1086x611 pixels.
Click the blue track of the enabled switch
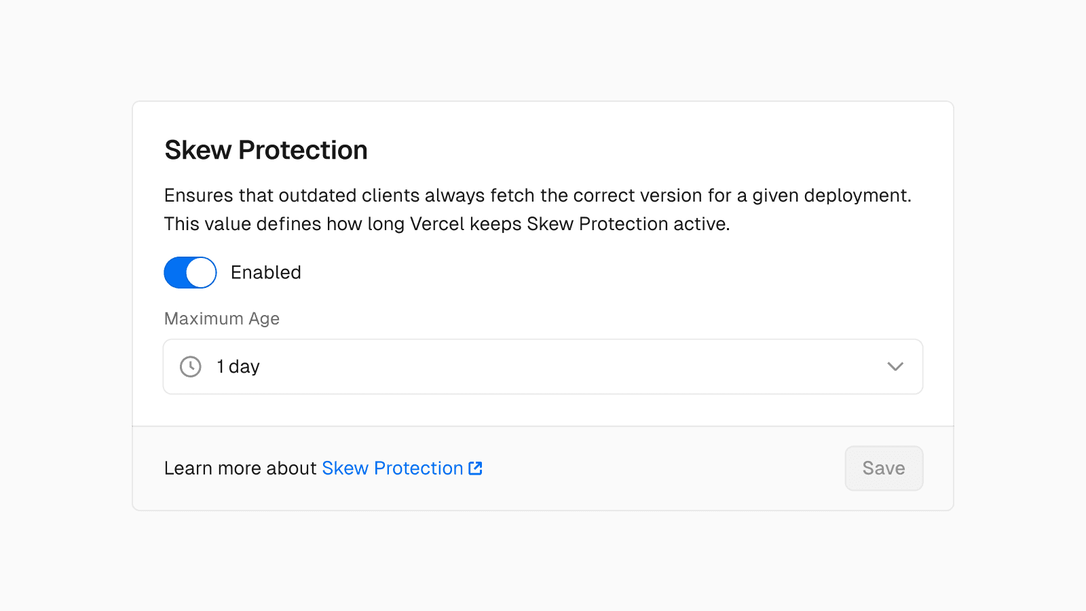coord(175,272)
